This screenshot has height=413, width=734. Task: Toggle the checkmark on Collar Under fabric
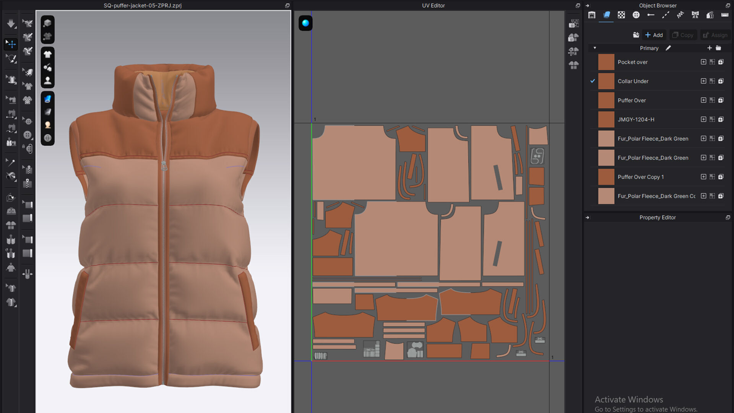593,81
